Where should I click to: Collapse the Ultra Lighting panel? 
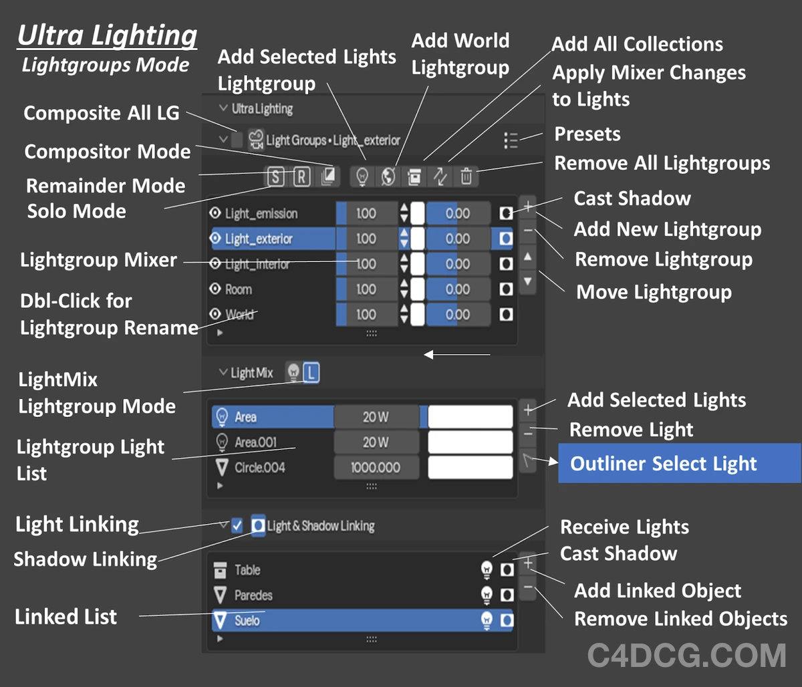click(223, 108)
